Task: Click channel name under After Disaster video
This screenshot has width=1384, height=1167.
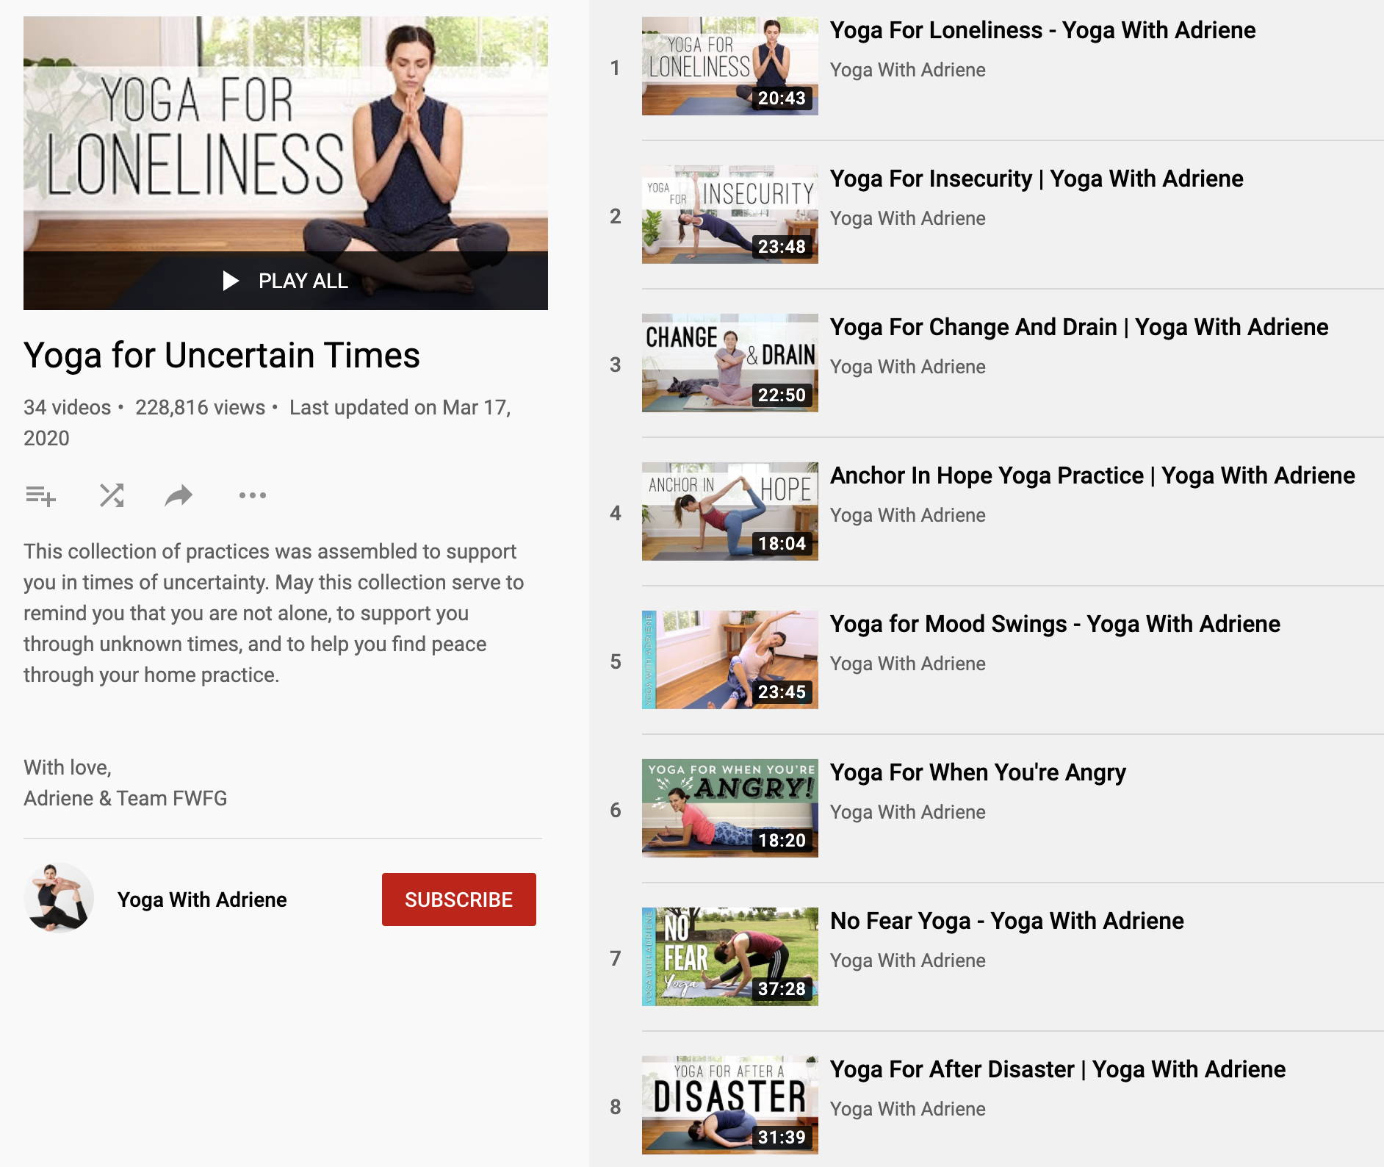Action: 908,1109
